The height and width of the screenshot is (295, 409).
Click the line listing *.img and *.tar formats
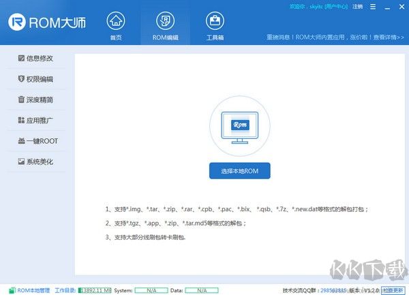pos(237,209)
